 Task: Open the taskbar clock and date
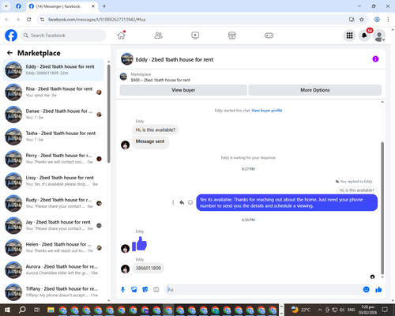point(367,310)
